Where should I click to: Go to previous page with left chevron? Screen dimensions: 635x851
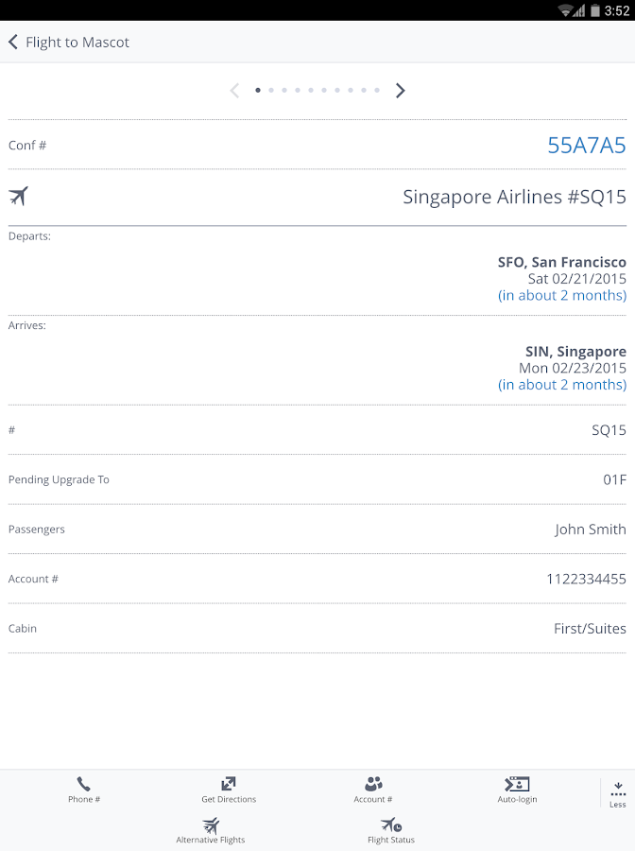(234, 91)
